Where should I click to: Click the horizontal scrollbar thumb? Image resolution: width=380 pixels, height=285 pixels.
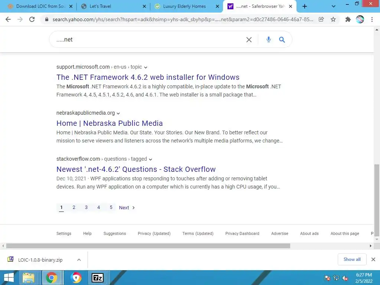(148, 246)
